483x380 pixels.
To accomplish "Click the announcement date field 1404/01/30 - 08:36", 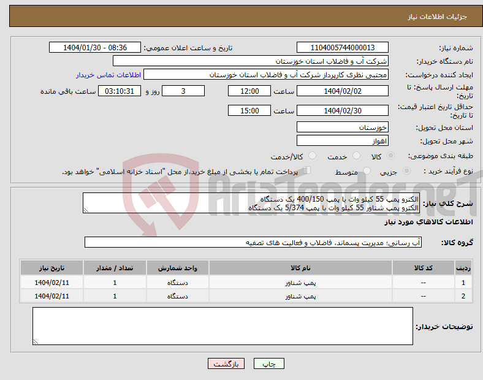I will pyautogui.click(x=95, y=47).
